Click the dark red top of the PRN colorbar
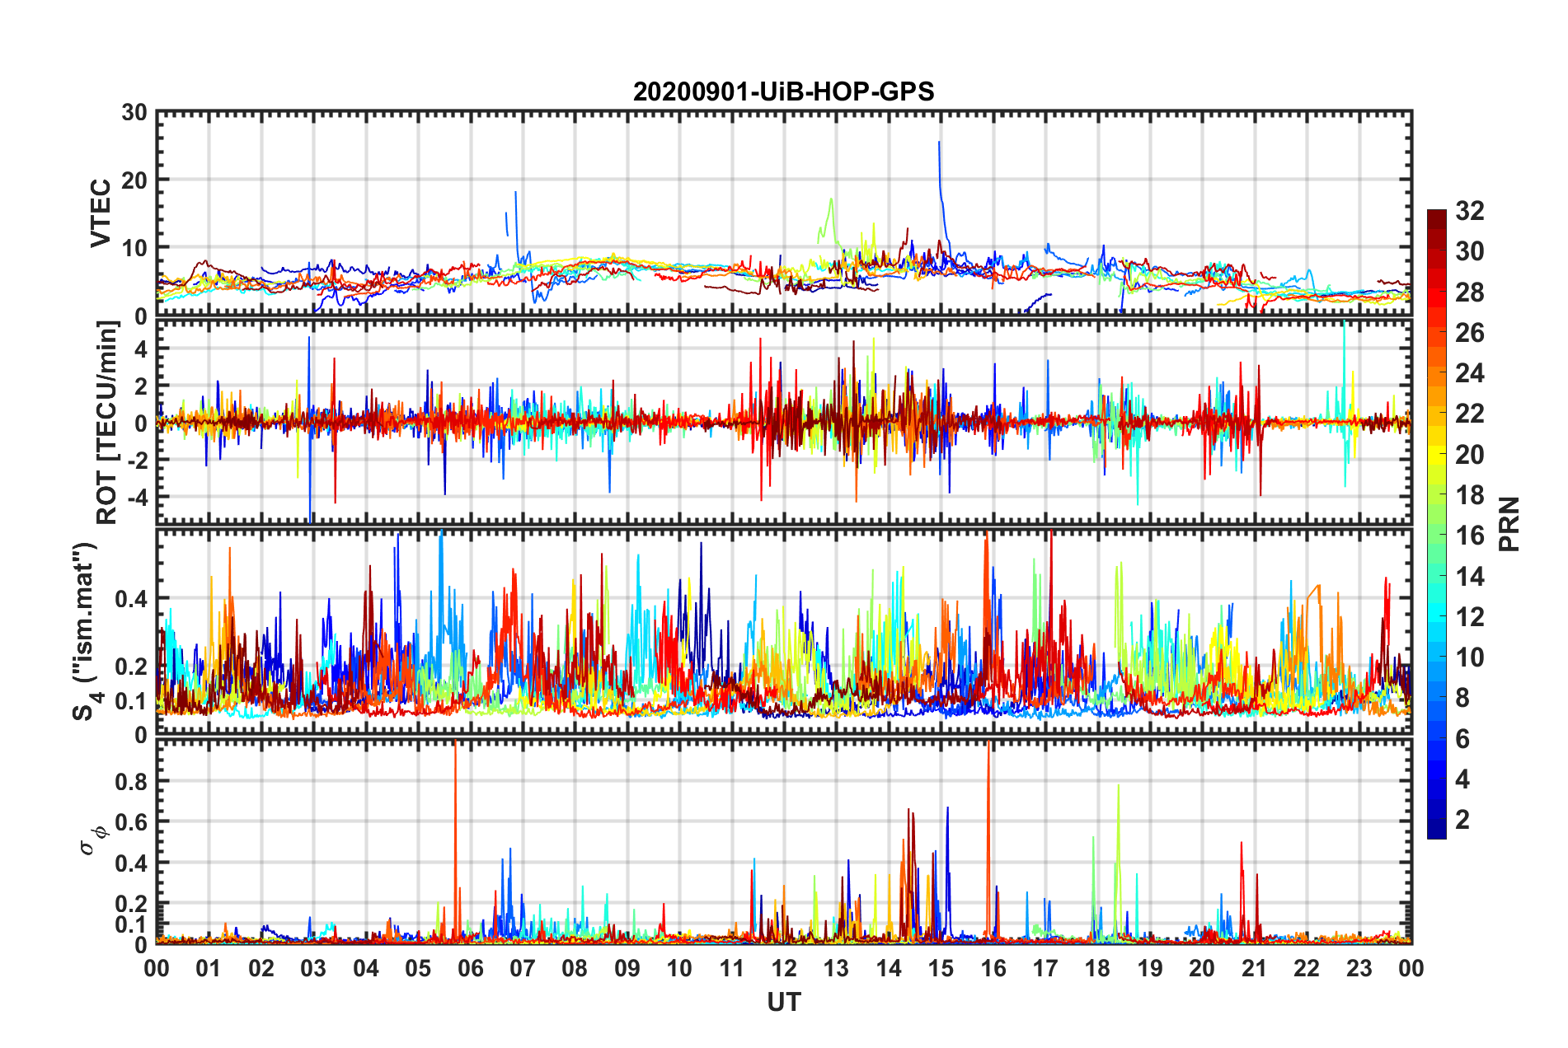The image size is (1568, 1048). (1436, 214)
